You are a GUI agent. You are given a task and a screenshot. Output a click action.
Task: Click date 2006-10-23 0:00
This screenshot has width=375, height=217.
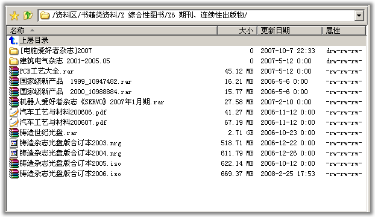pyautogui.click(x=288, y=133)
